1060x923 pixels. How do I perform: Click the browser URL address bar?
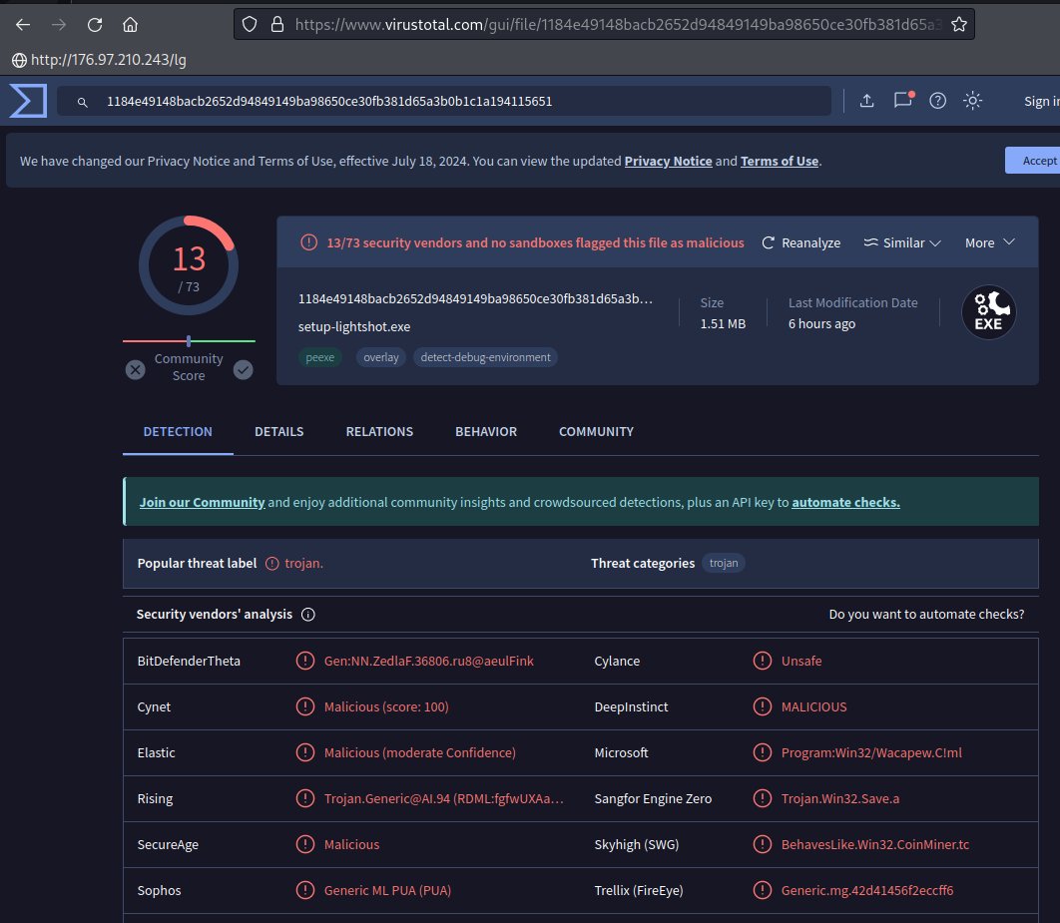(x=604, y=25)
